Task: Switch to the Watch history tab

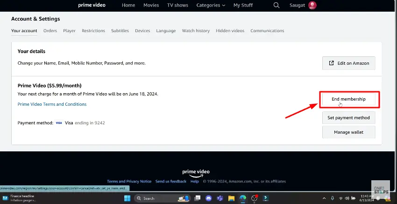Action: 196,31
